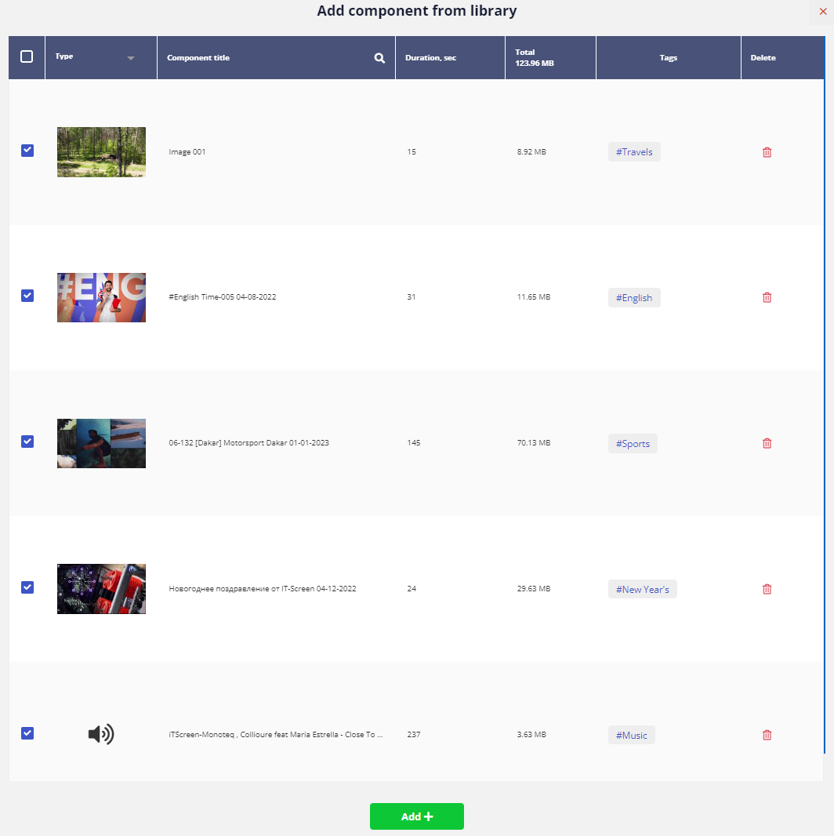This screenshot has width=834, height=836.
Task: Uncheck the Image 001 row checkbox
Action: (x=27, y=151)
